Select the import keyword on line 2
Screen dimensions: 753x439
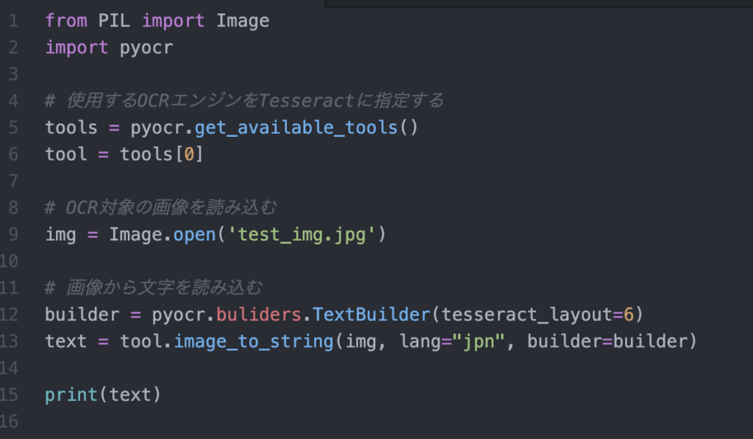[x=76, y=47]
